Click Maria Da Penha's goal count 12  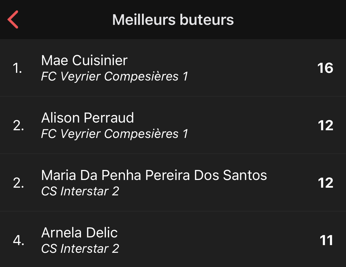[x=325, y=183]
